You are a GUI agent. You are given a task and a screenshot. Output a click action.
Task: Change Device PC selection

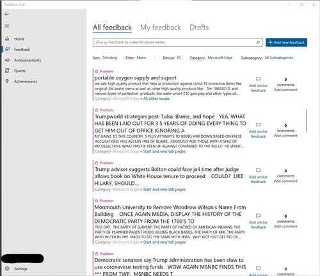[x=179, y=58]
